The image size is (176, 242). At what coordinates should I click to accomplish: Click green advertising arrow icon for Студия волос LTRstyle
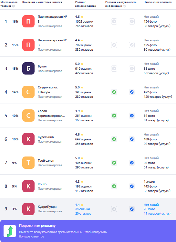[x=114, y=92]
